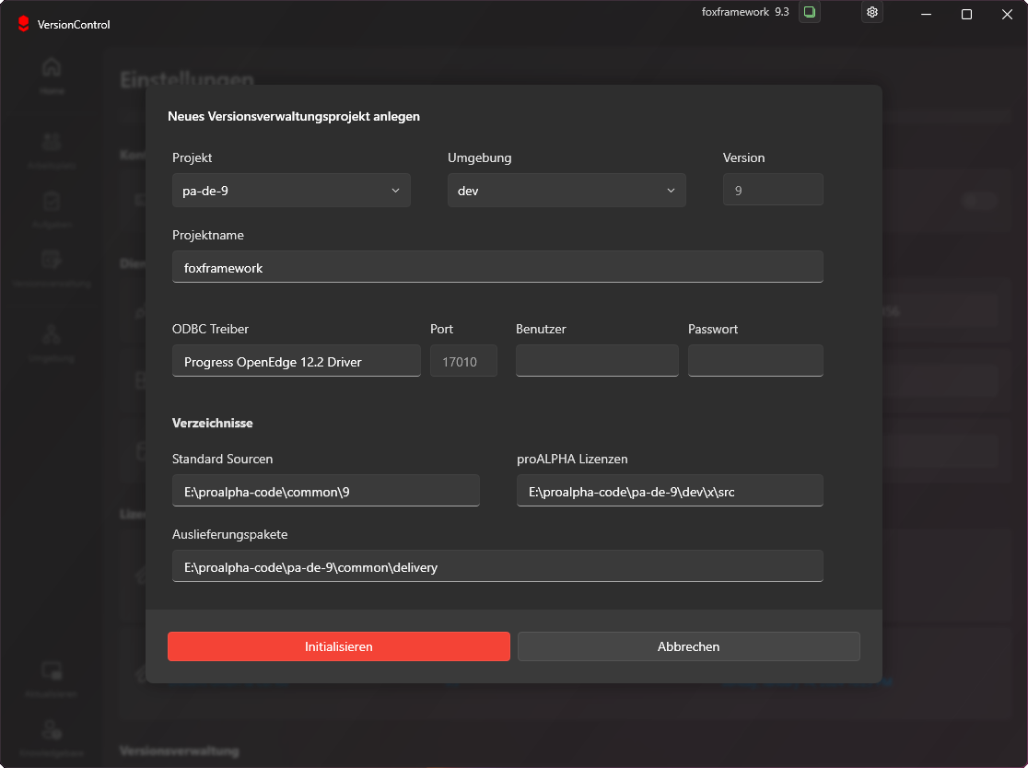Open the settings gear in the title bar
1028x768 pixels.
[871, 13]
